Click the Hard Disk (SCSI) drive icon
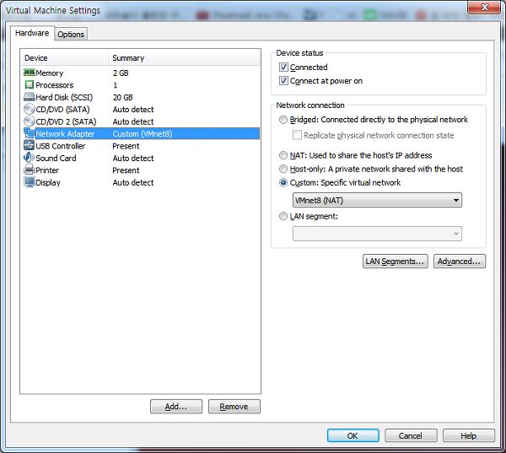The width and height of the screenshot is (506, 453). point(29,97)
